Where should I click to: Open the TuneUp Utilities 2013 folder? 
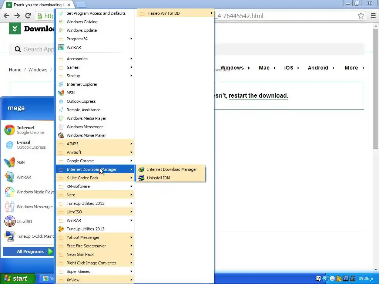pos(95,203)
